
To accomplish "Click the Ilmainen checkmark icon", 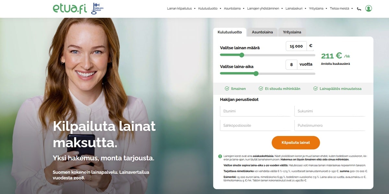I will point(227,89).
